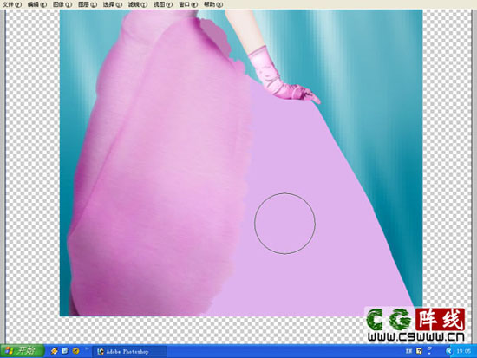
Task: Click the help question-mark tray icon
Action: coord(419,351)
